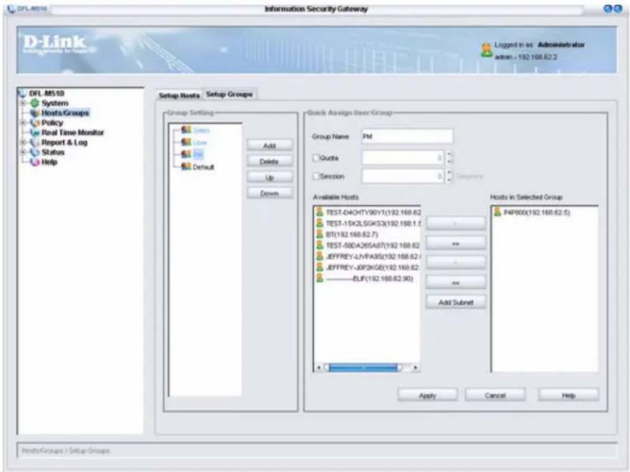The height and width of the screenshot is (472, 630).
Task: Click the single right arrow add-host button
Action: [x=455, y=223]
